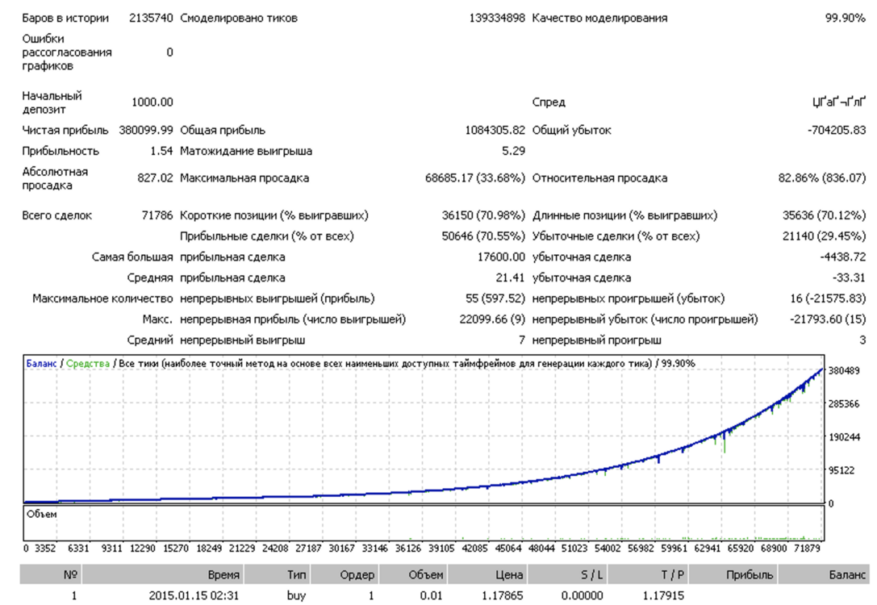The image size is (877, 605).
Task: Click the Прибыль column header
Action: 733,574
